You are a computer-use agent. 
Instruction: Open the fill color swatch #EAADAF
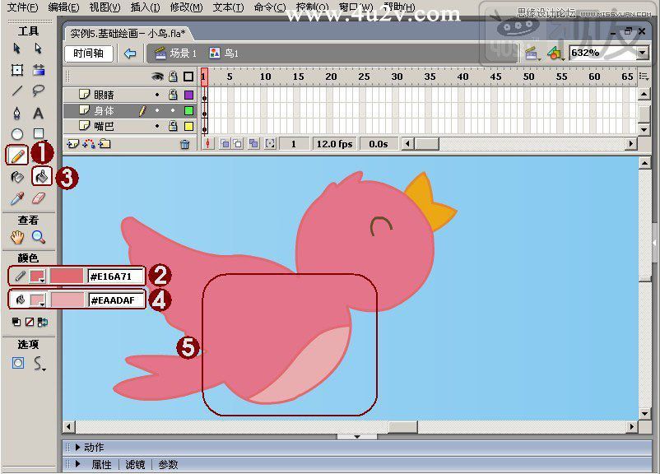(38, 300)
